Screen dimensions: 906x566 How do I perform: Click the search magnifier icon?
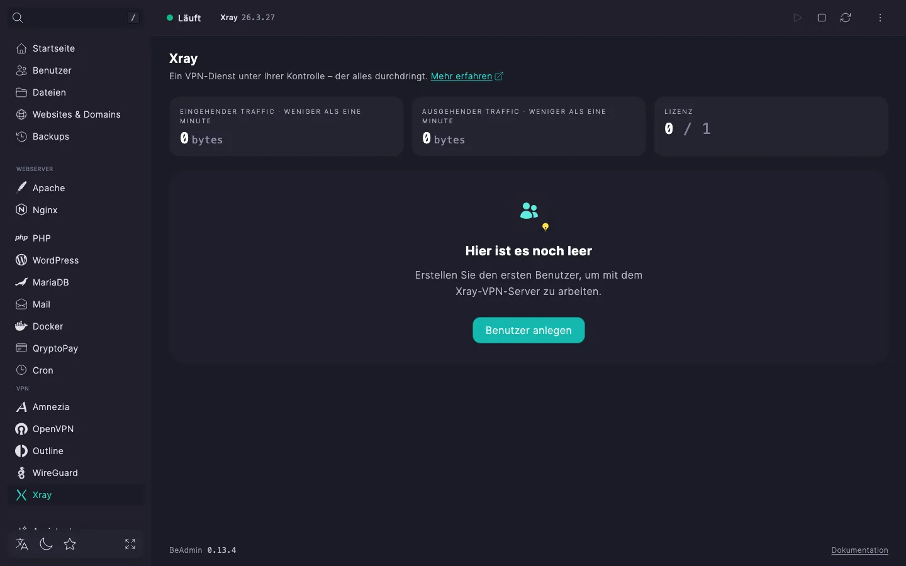[x=18, y=18]
